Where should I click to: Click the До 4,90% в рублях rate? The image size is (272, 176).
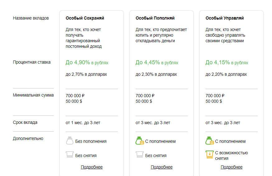click(x=87, y=62)
